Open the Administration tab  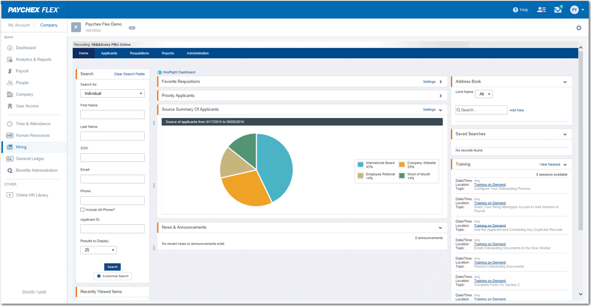(197, 53)
